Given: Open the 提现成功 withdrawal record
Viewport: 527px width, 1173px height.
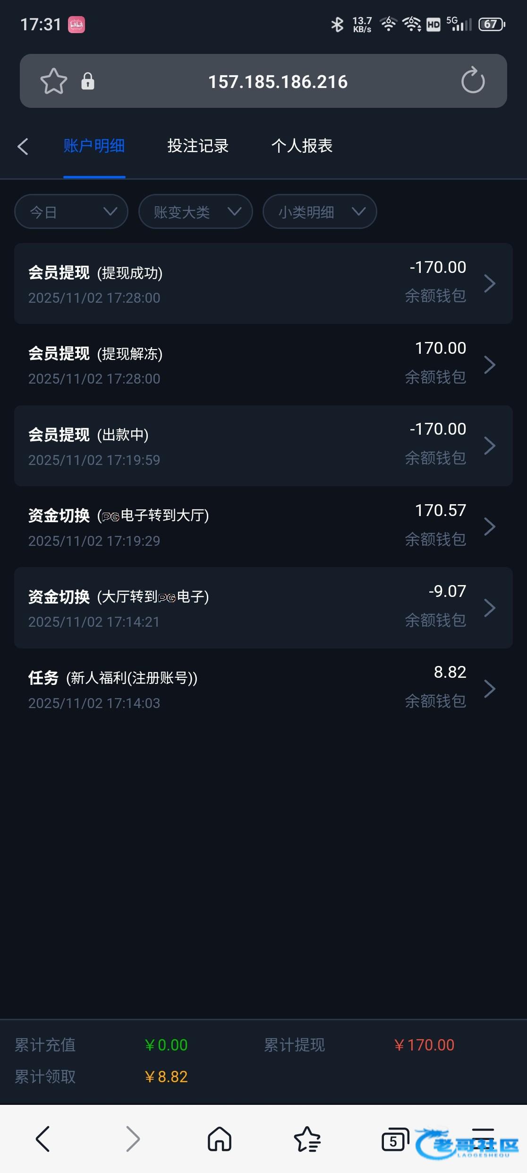Looking at the screenshot, I should 263,284.
